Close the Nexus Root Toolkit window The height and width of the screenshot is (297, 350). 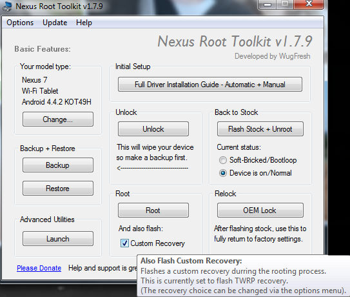[x=309, y=4]
